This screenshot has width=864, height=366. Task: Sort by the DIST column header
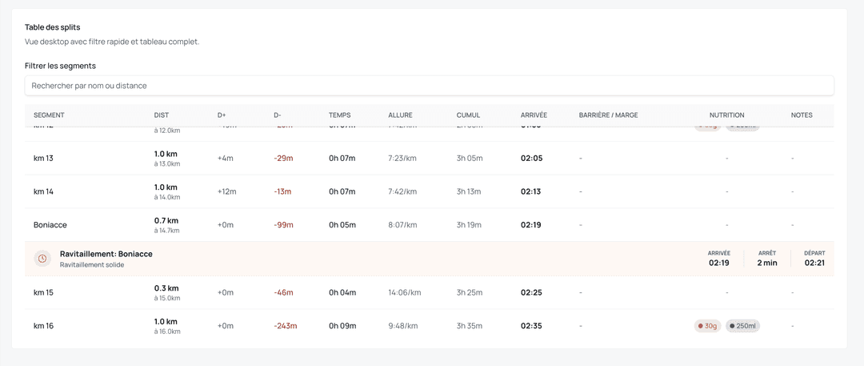pos(162,115)
